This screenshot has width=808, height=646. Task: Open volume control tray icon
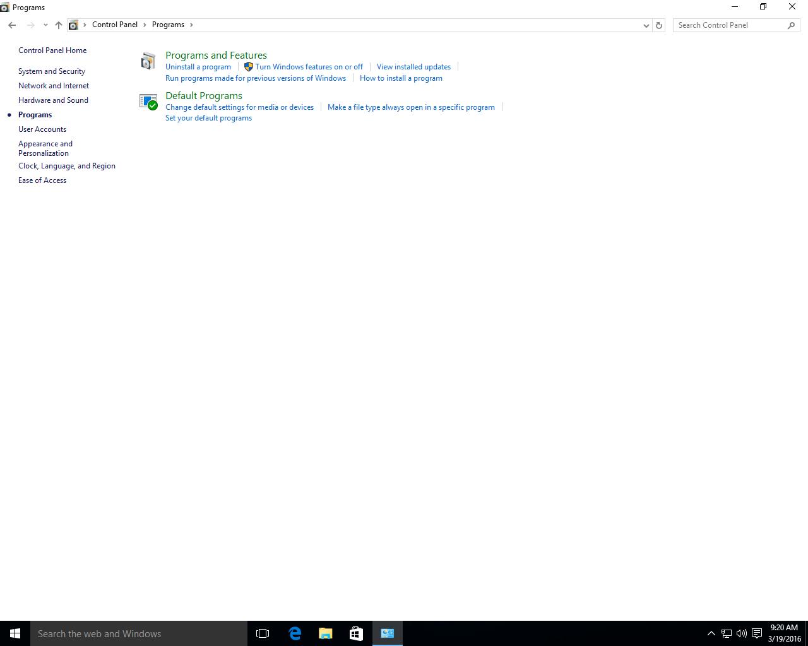point(741,633)
